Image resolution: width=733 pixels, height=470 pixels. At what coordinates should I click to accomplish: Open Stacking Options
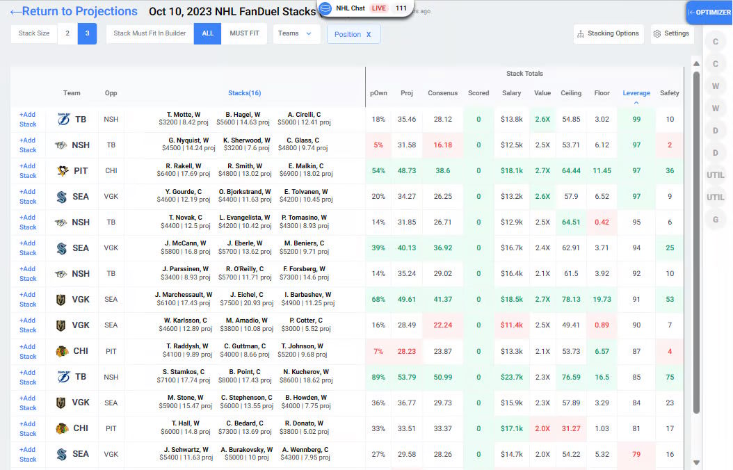tap(609, 33)
